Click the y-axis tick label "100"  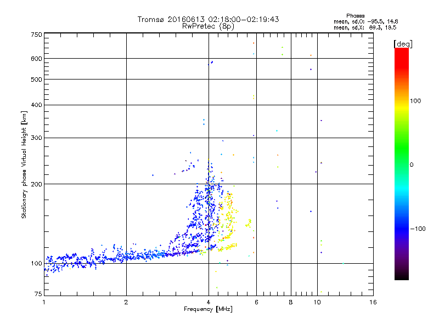(x=36, y=264)
